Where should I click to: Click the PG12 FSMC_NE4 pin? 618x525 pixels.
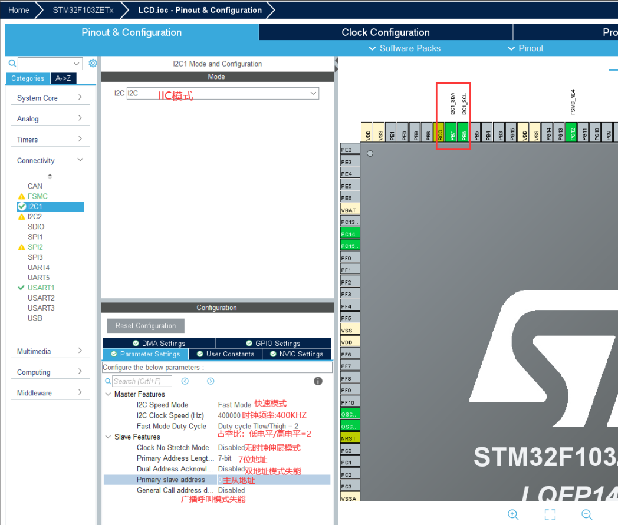coord(572,133)
